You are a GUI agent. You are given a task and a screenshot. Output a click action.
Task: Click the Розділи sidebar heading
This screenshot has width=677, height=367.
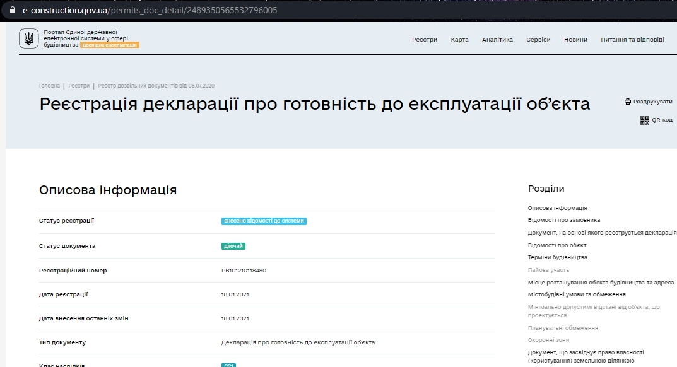pyautogui.click(x=546, y=189)
